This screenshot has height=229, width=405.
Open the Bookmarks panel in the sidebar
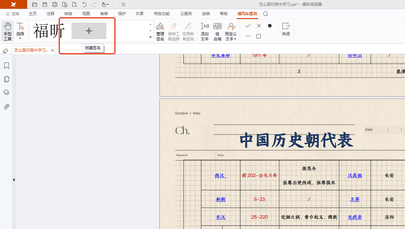[x=6, y=66]
